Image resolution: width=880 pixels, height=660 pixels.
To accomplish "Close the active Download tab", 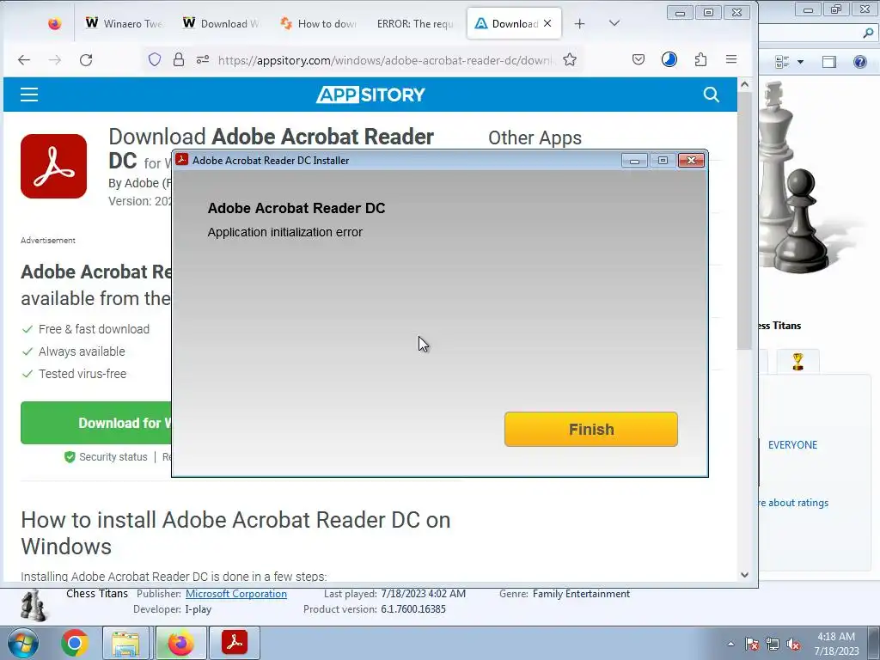I will (x=547, y=23).
